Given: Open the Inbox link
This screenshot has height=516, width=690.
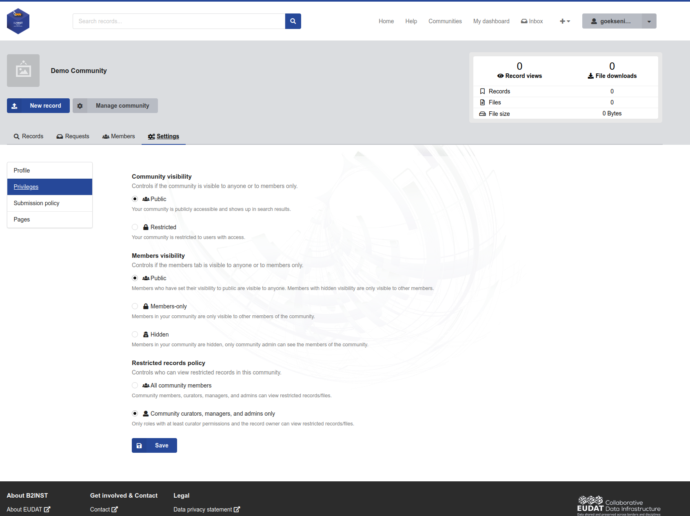Looking at the screenshot, I should pos(532,21).
